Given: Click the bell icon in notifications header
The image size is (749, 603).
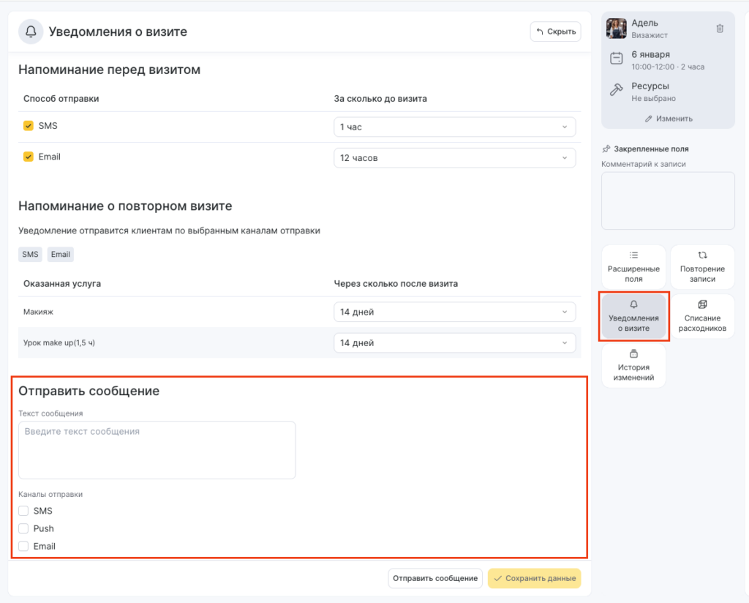Looking at the screenshot, I should coord(31,32).
